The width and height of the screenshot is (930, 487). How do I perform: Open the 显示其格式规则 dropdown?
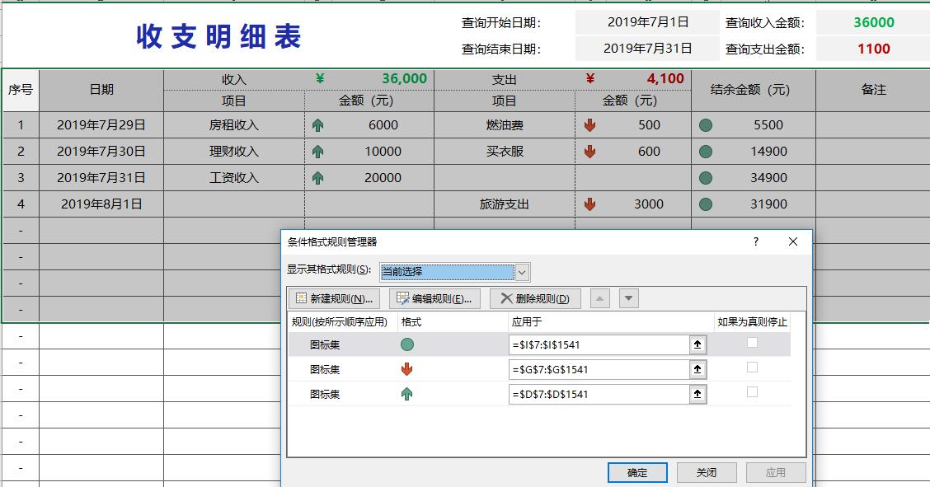click(x=521, y=271)
